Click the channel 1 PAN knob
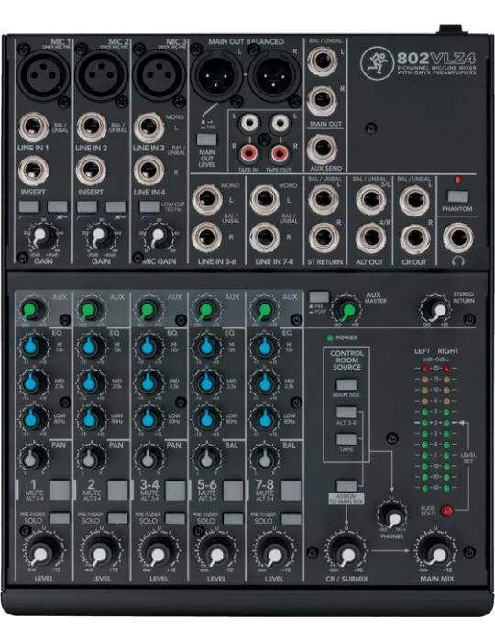 [x=32, y=459]
